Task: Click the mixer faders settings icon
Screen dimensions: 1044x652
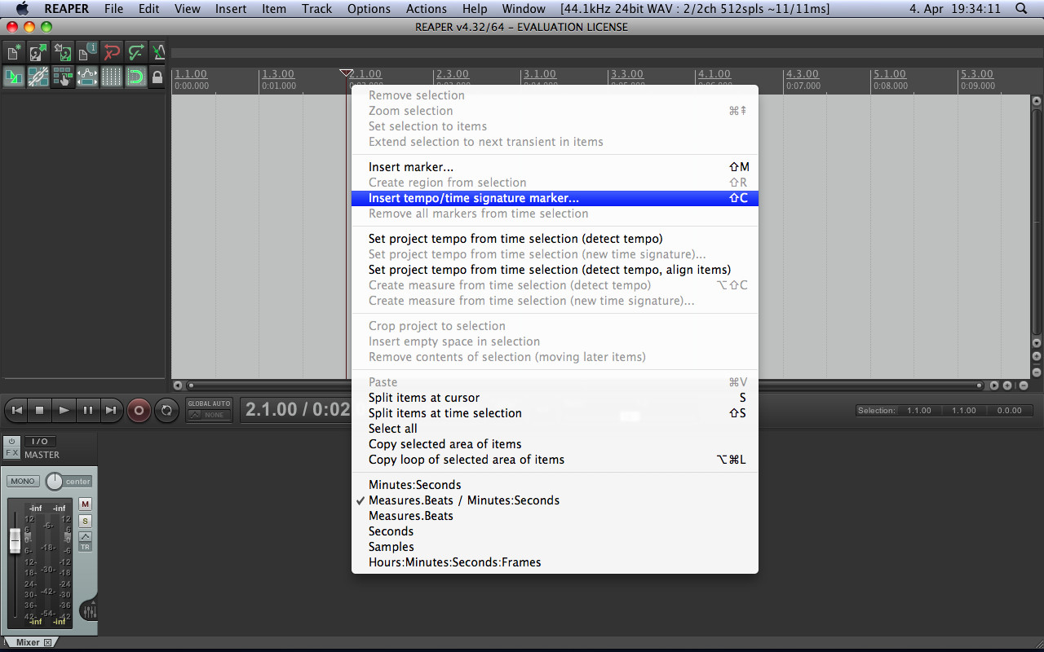Action: [89, 610]
